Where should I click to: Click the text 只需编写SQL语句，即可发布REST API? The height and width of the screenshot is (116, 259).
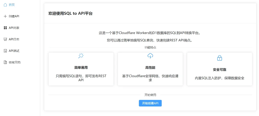point(81,78)
